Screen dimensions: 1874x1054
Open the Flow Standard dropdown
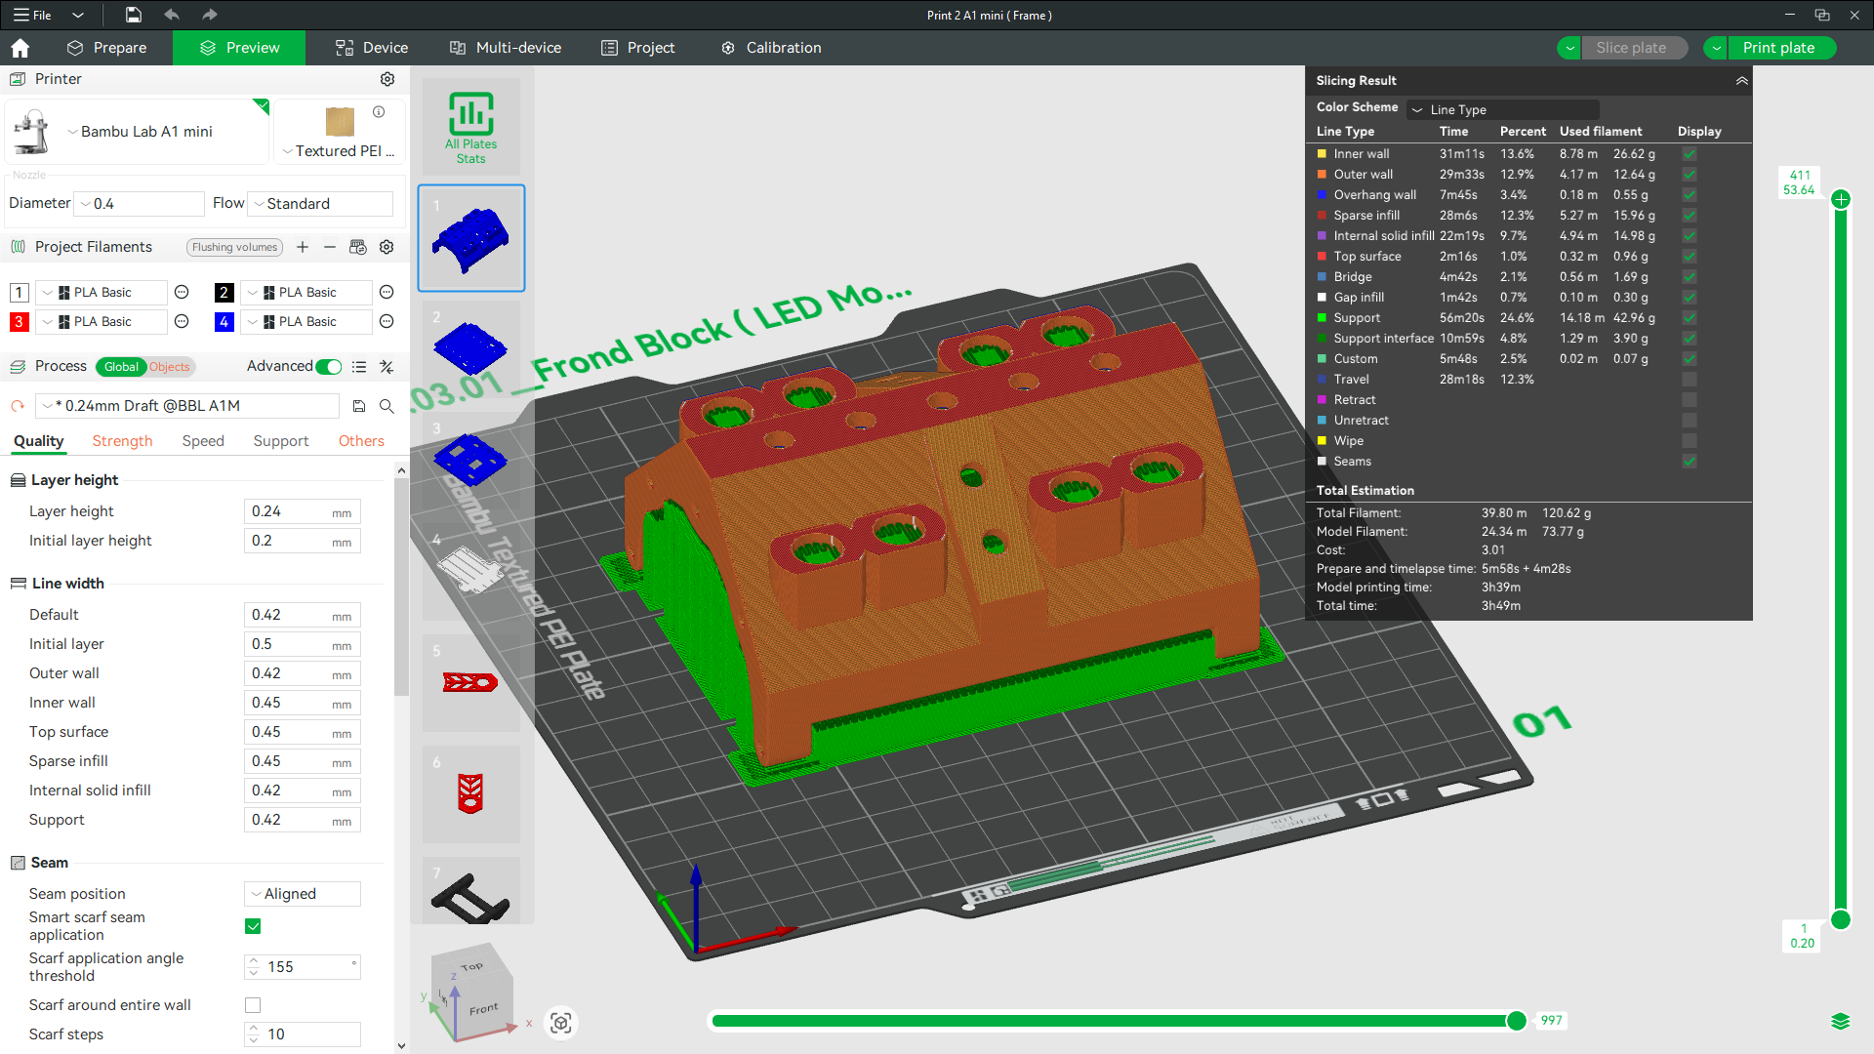320,204
